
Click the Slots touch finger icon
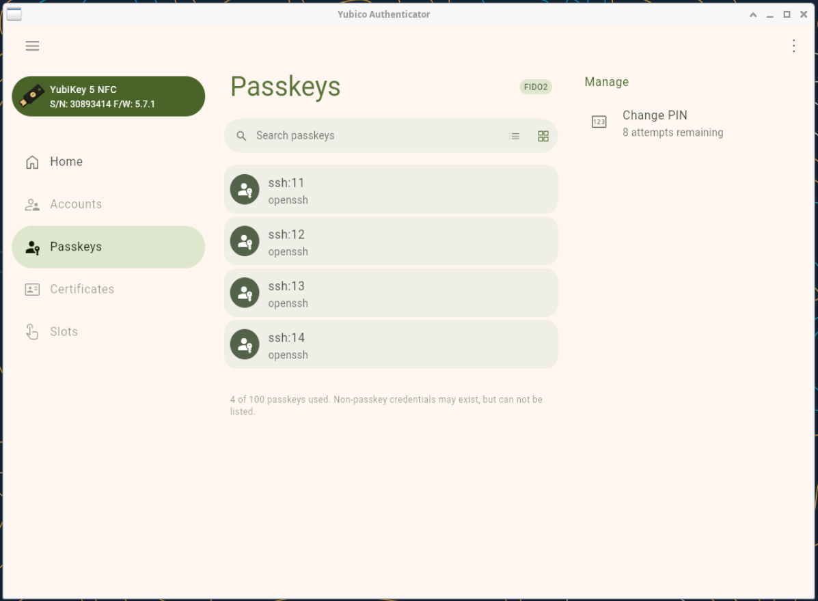(32, 332)
